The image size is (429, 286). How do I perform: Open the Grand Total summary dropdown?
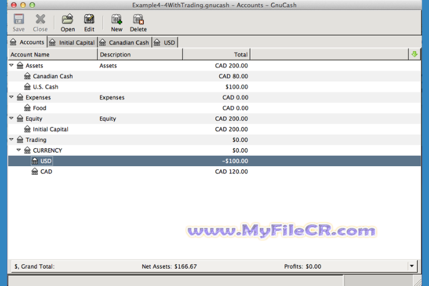(412, 266)
